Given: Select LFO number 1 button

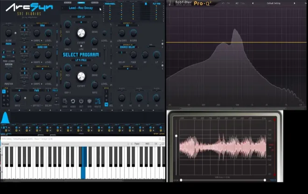Looking at the screenshot, I should [x=4, y=92].
